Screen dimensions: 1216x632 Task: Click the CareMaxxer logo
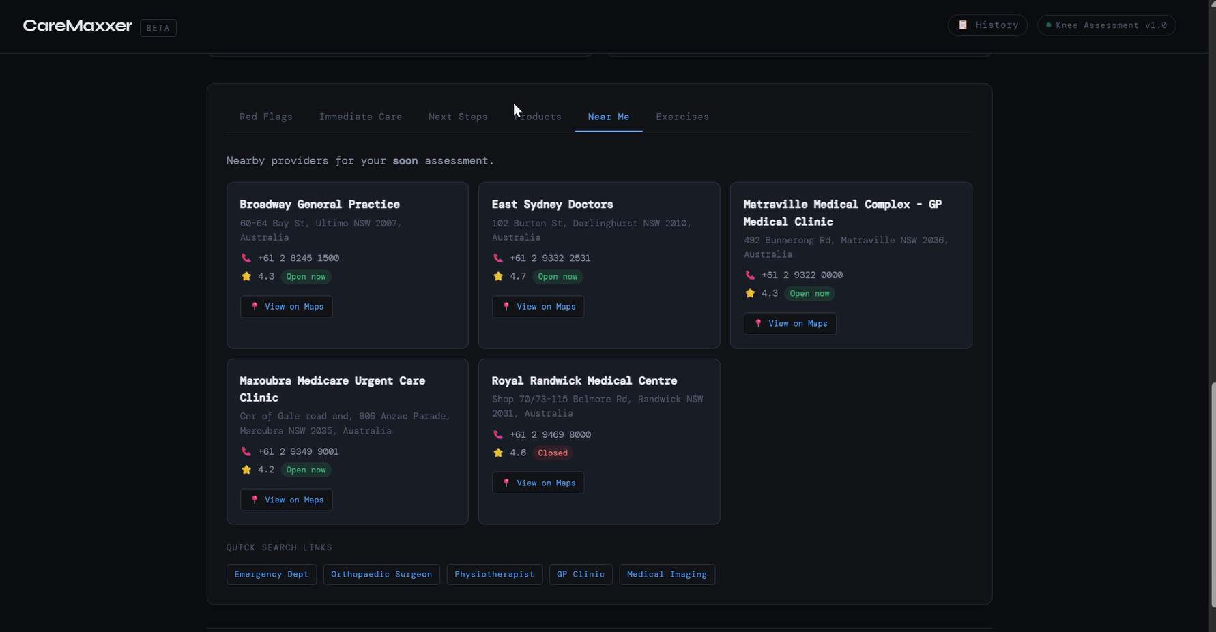click(78, 26)
